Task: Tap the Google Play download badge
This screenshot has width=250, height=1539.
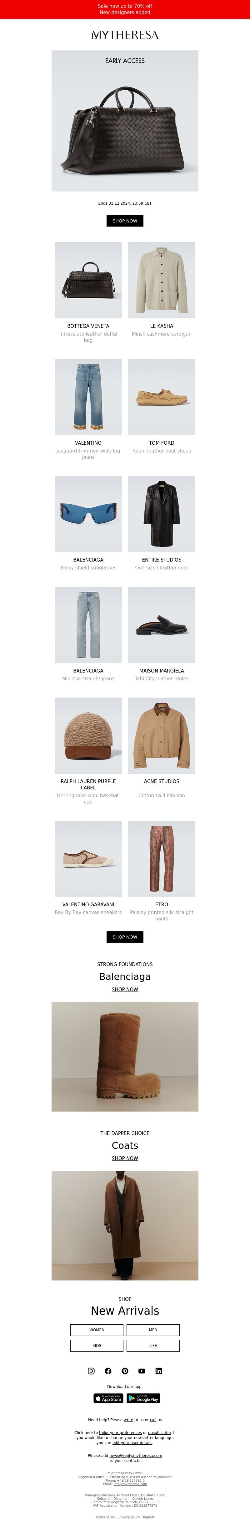Action: [x=143, y=1399]
